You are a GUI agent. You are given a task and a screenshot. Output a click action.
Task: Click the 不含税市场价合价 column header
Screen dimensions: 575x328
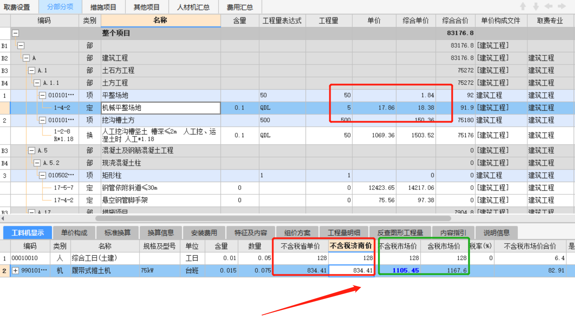[x=531, y=246]
